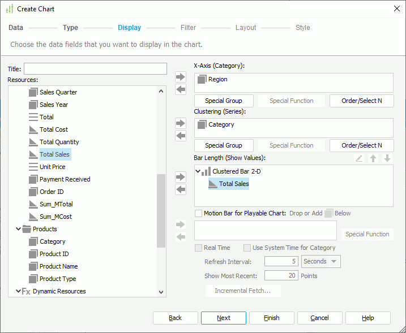Screen dimensions: 406x333
Task: Click the move down arrow above Bar Length box
Action: pos(387,158)
